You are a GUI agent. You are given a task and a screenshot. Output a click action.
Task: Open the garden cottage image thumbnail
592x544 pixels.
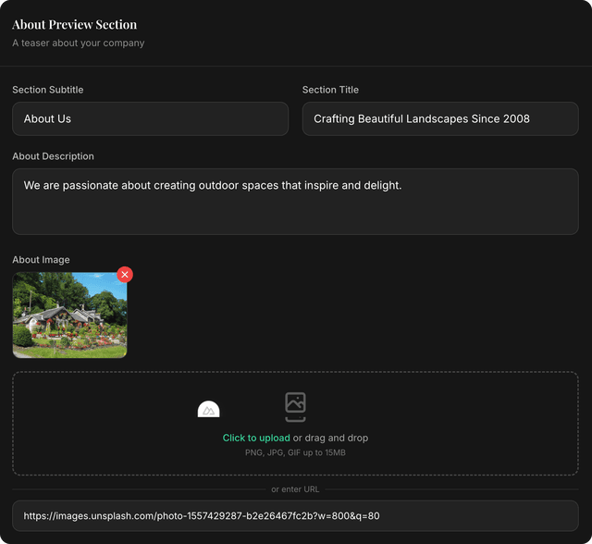coord(69,315)
